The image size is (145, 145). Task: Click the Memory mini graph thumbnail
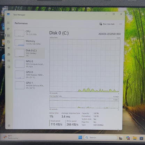(x=20, y=43)
